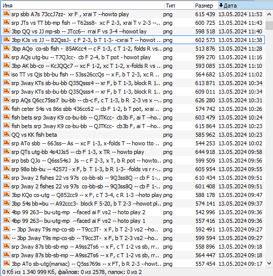Click the date '13.05.2024 09:37'
273x276 pixels.
pos(241,204)
